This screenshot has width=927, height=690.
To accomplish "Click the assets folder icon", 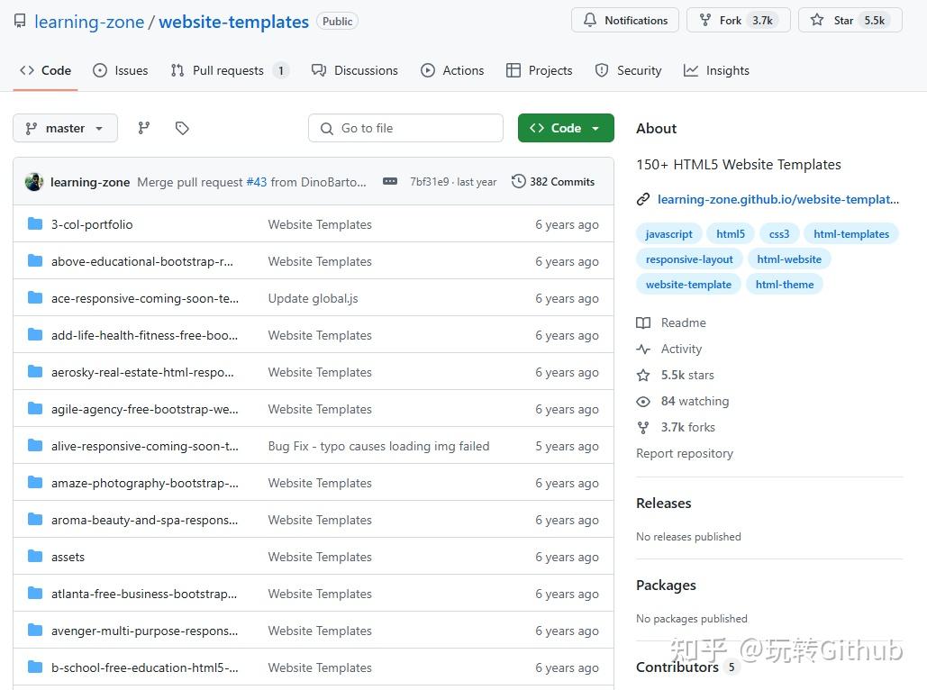I will click(x=35, y=556).
